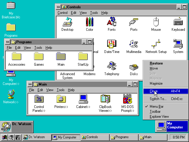The height and width of the screenshot is (142, 189).
Task: Open the Date/Time icon
Action: tap(112, 44)
